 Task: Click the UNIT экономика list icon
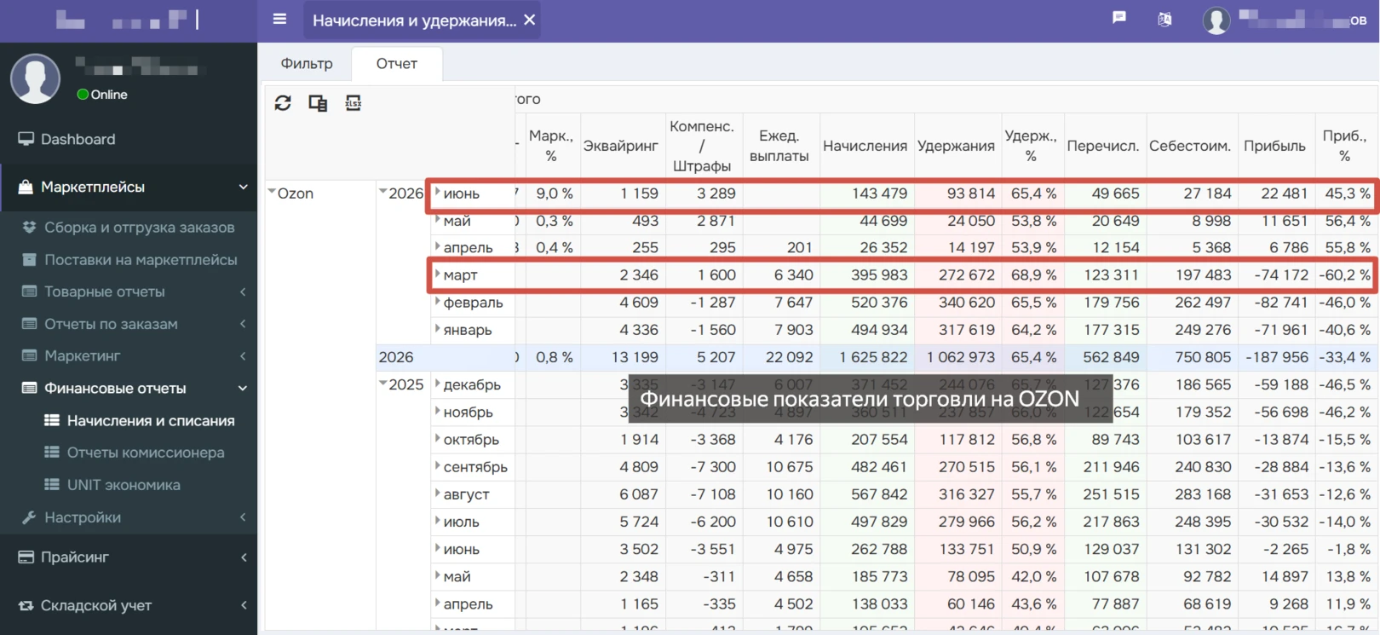point(52,485)
